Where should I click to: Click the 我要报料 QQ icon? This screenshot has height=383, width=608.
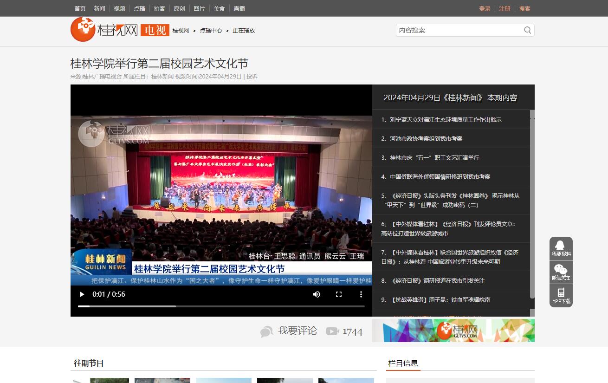[561, 246]
